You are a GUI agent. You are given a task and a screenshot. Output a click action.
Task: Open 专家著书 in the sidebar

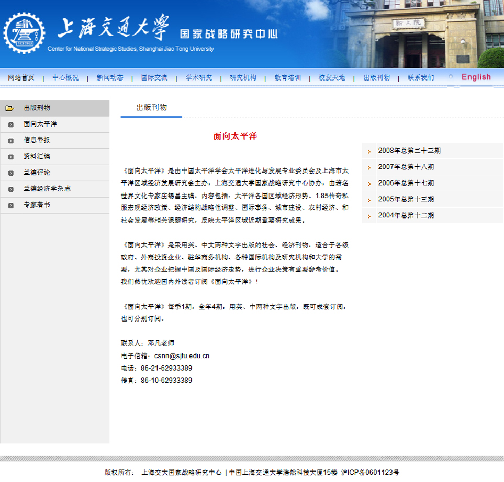[x=37, y=204]
